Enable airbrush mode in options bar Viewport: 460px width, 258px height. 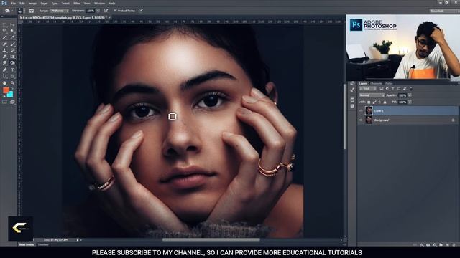tap(106, 11)
